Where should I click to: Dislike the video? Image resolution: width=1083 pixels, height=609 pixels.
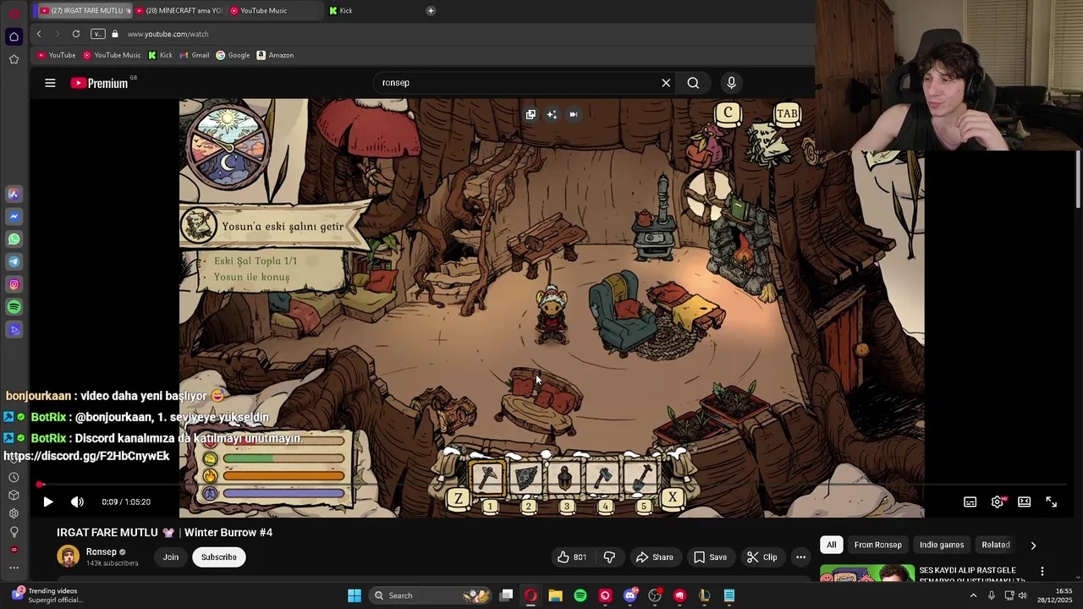609,557
